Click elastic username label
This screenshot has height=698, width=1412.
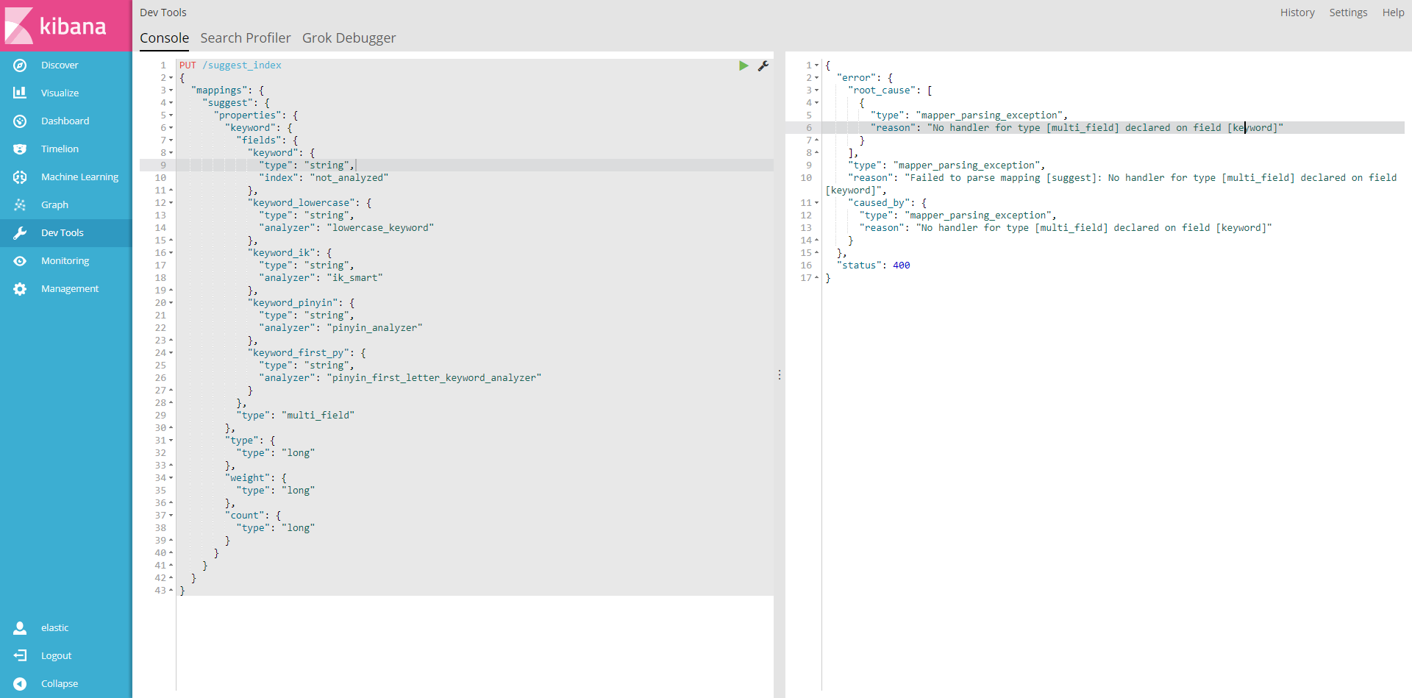click(x=54, y=628)
